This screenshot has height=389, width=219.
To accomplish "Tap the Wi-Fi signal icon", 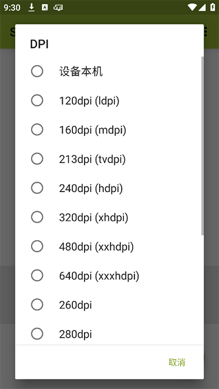I will tap(192, 7).
